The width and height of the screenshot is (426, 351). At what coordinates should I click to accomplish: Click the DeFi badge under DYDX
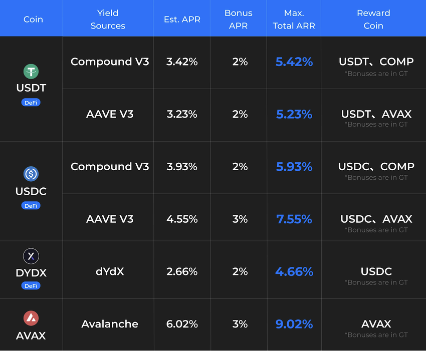coord(31,286)
